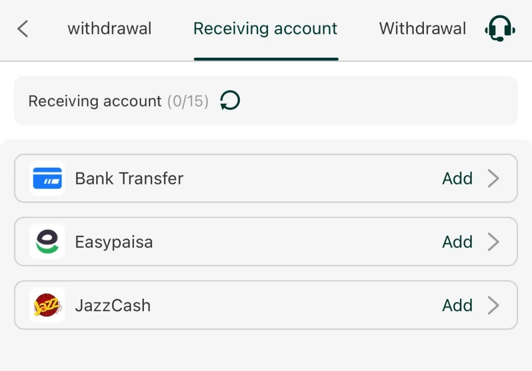Tap the refresh icon beside receiving account count
The height and width of the screenshot is (371, 532).
229,100
